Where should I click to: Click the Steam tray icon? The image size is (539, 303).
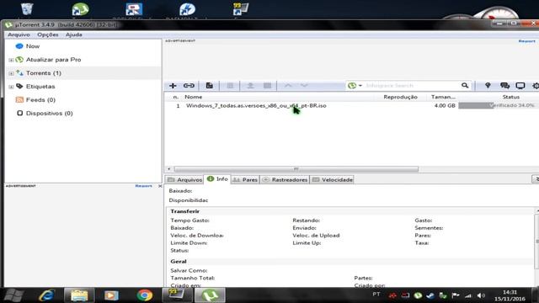430,295
